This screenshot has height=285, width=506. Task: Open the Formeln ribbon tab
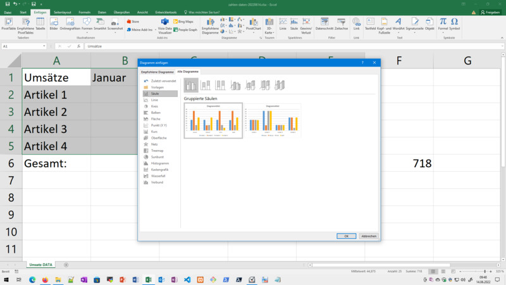click(x=85, y=12)
